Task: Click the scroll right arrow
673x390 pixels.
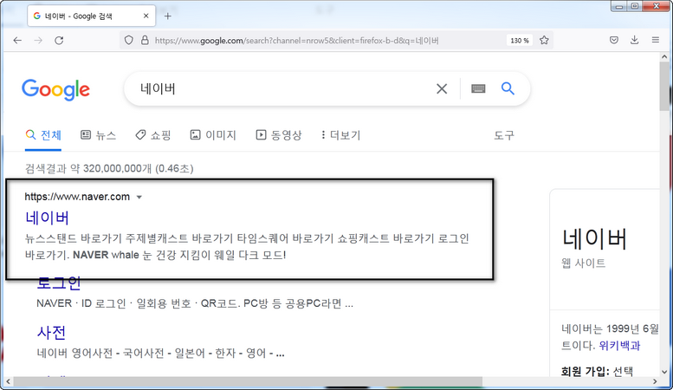Action: 655,381
